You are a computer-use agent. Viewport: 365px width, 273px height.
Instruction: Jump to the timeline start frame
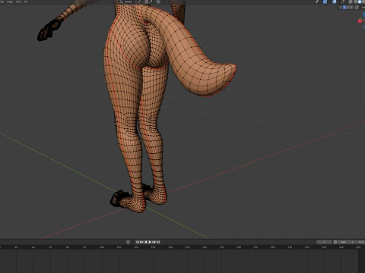[138, 242]
